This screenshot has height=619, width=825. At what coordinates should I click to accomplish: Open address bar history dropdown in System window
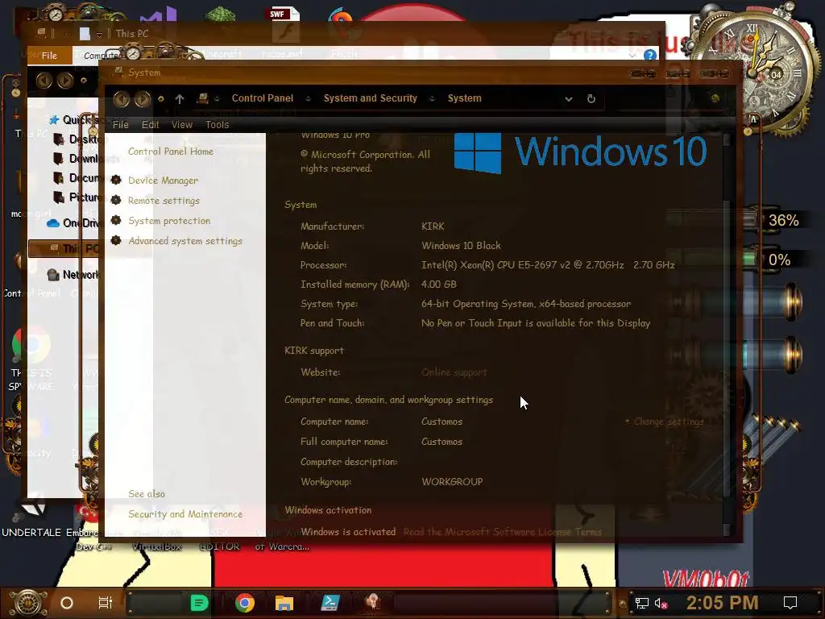coord(568,99)
